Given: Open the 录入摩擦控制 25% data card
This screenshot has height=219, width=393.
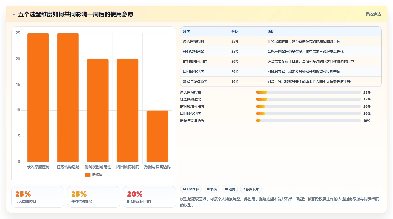Looking at the screenshot, I should 38,197.
